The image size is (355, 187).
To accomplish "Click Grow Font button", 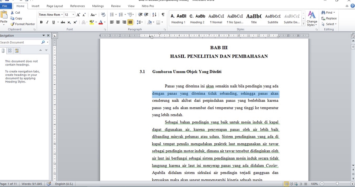I will point(78,15).
